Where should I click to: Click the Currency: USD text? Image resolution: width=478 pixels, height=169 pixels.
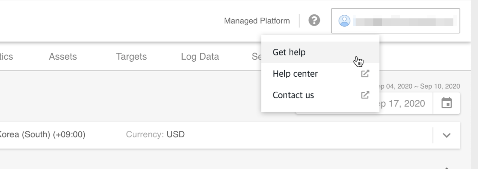pos(155,135)
